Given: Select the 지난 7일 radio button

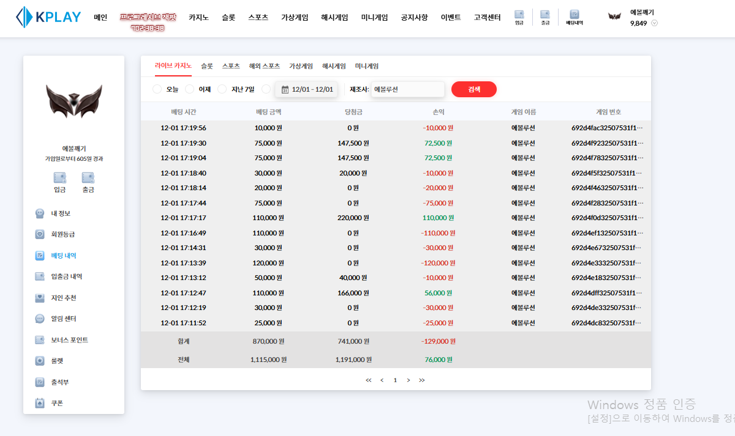Looking at the screenshot, I should point(222,89).
